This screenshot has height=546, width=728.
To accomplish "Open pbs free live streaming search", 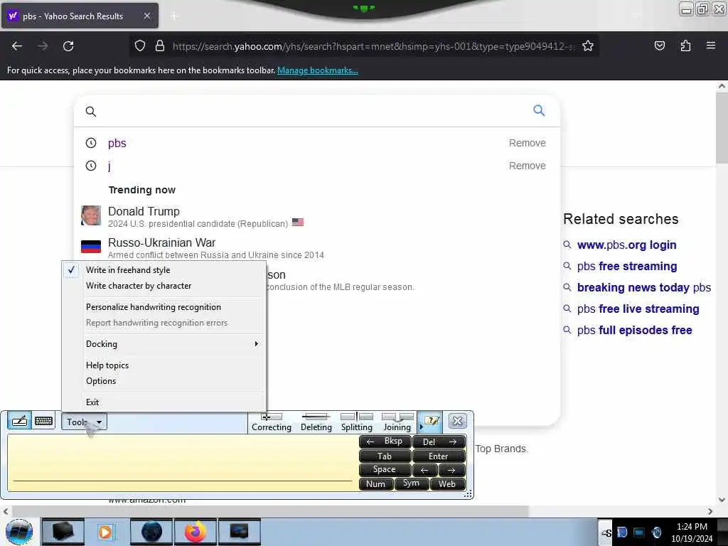I will click(x=638, y=309).
